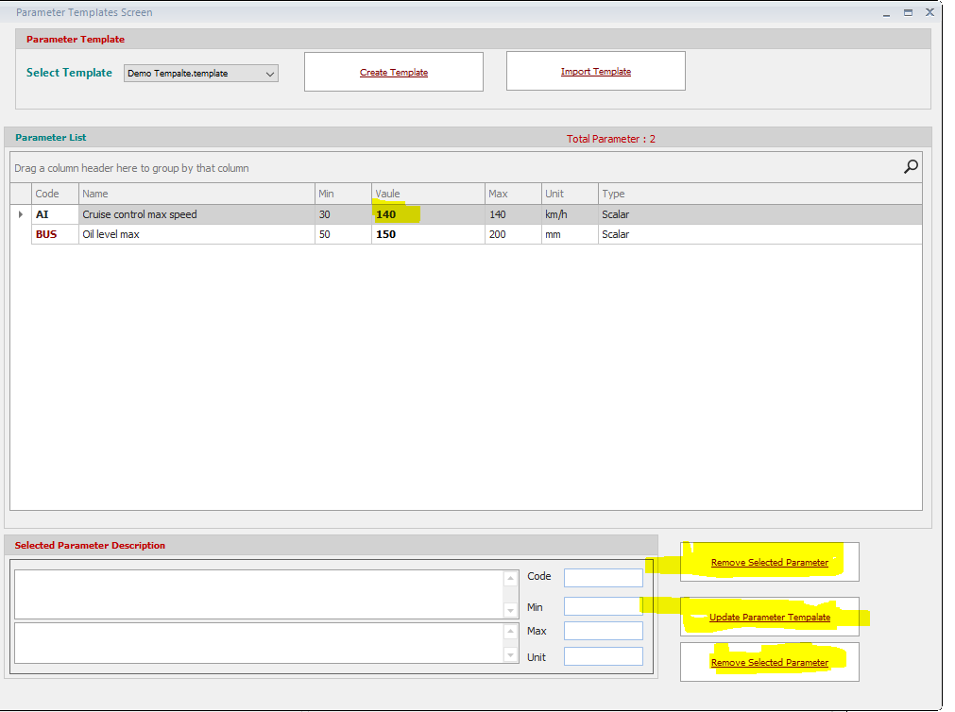Click the upper Remove Selected Parameter button
Viewport: 955px width, 712px height.
click(769, 562)
